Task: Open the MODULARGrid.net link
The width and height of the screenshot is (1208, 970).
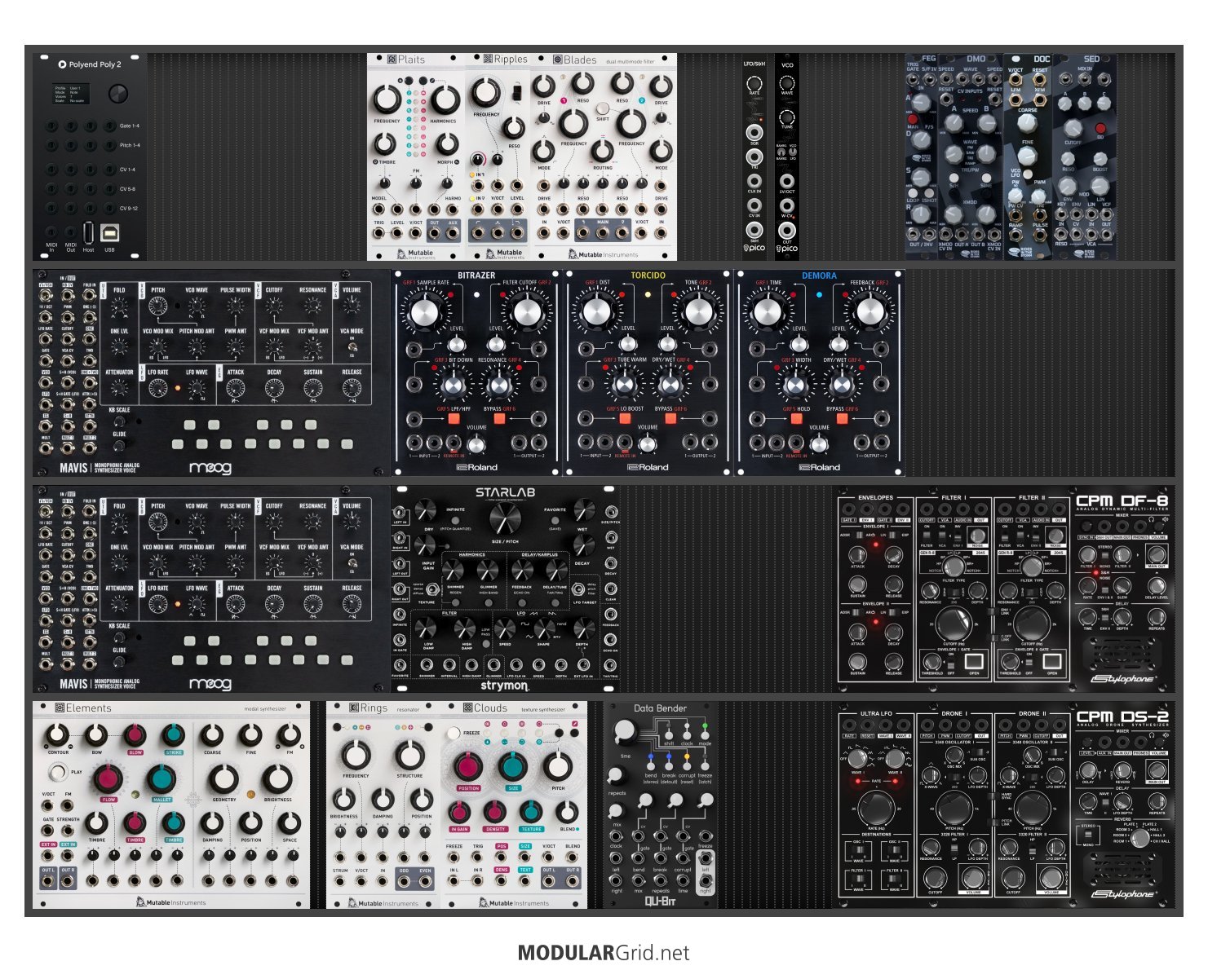Action: tap(604, 953)
